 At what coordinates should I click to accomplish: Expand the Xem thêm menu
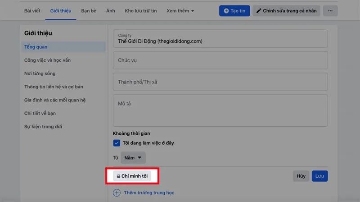(180, 11)
